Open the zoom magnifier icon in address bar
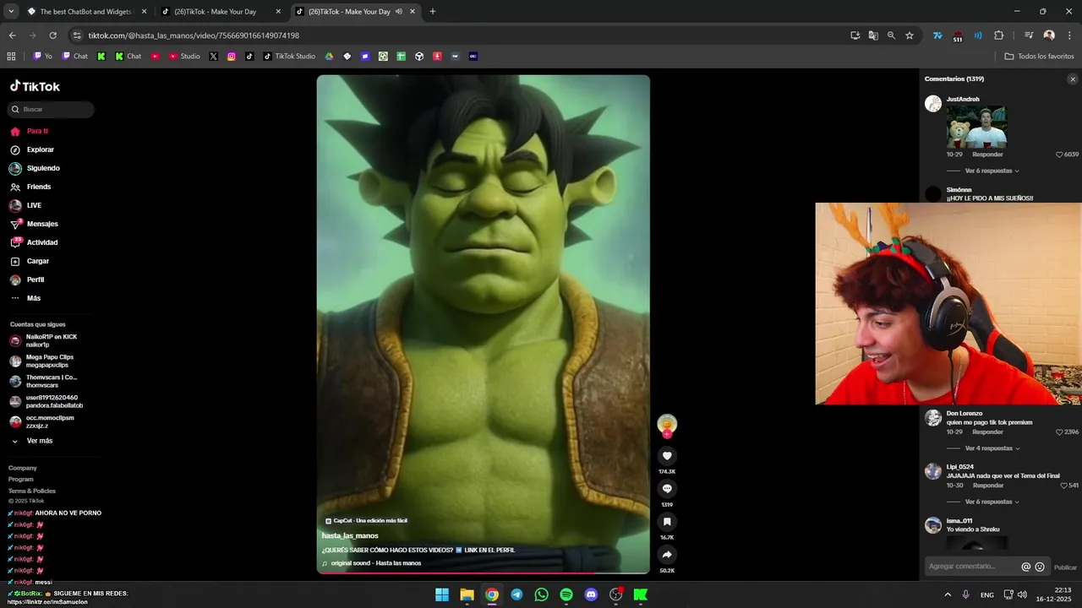 click(891, 35)
